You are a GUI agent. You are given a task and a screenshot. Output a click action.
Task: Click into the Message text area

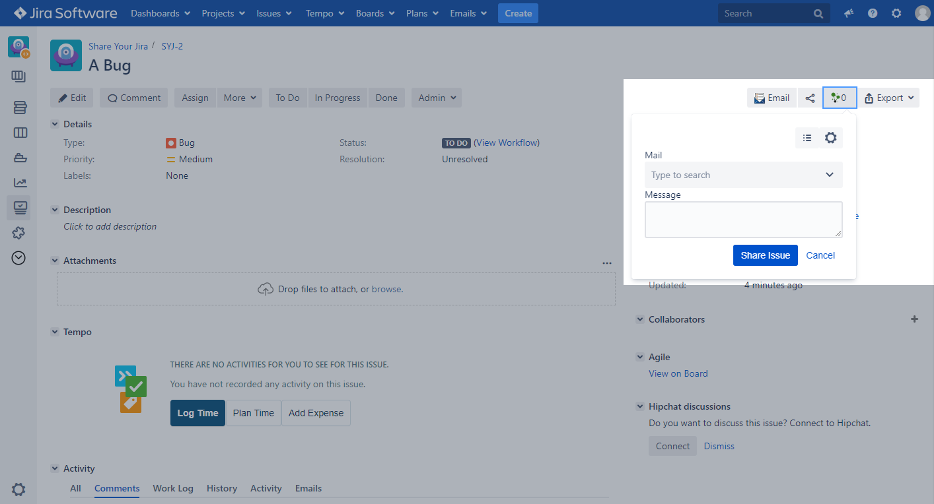[743, 219]
